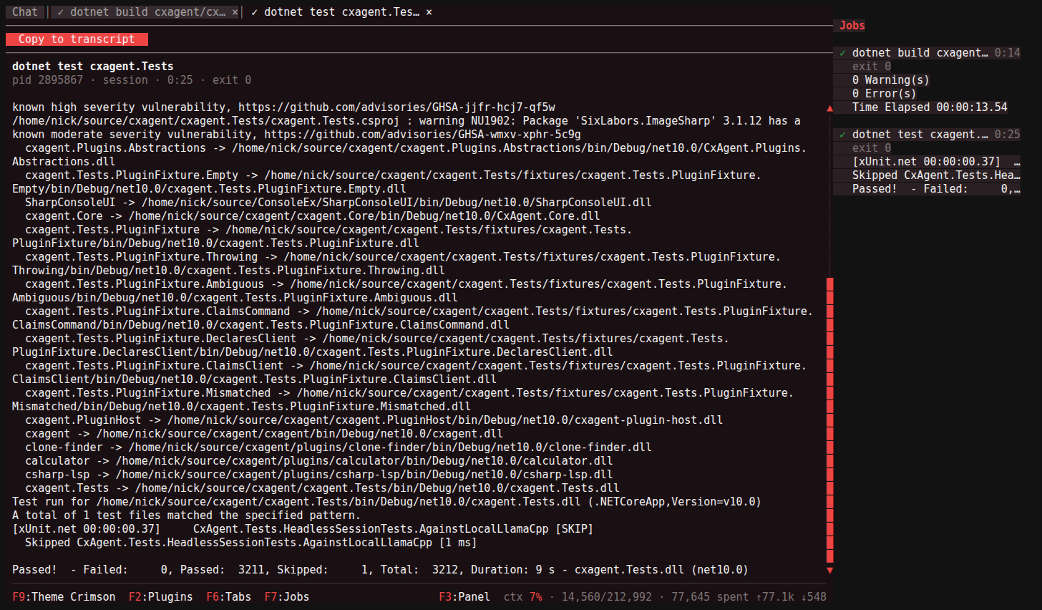Click the red scrollbar thumb

829,420
